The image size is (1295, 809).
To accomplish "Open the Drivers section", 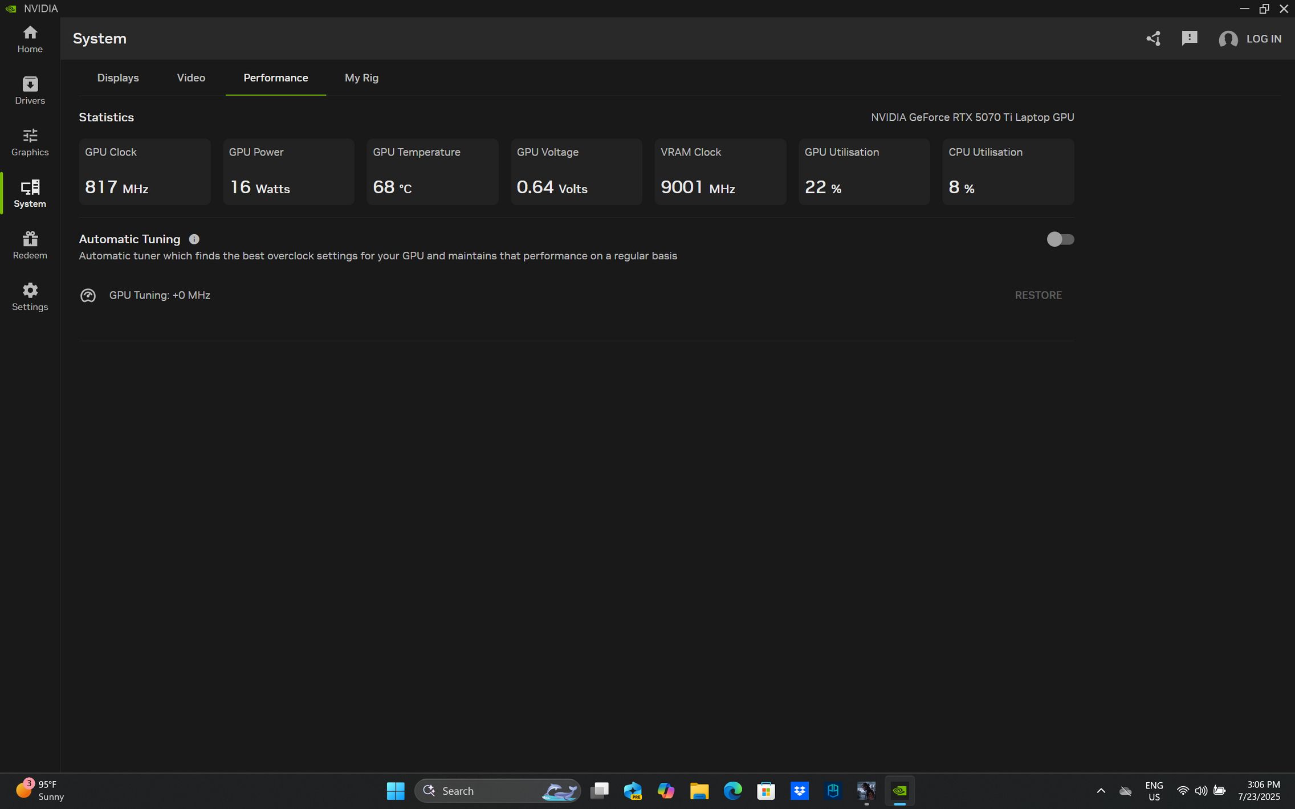I will (30, 91).
